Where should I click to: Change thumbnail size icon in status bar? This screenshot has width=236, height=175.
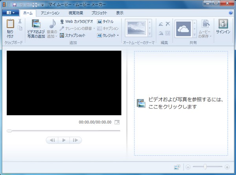click(x=177, y=167)
